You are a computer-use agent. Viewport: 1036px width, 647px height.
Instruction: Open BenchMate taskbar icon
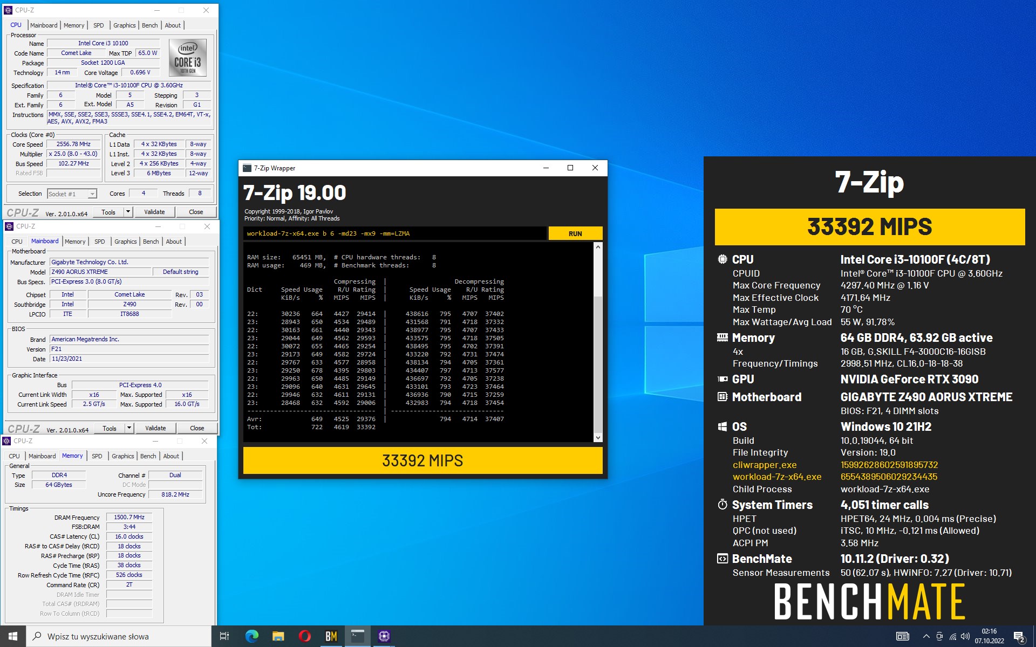point(331,636)
